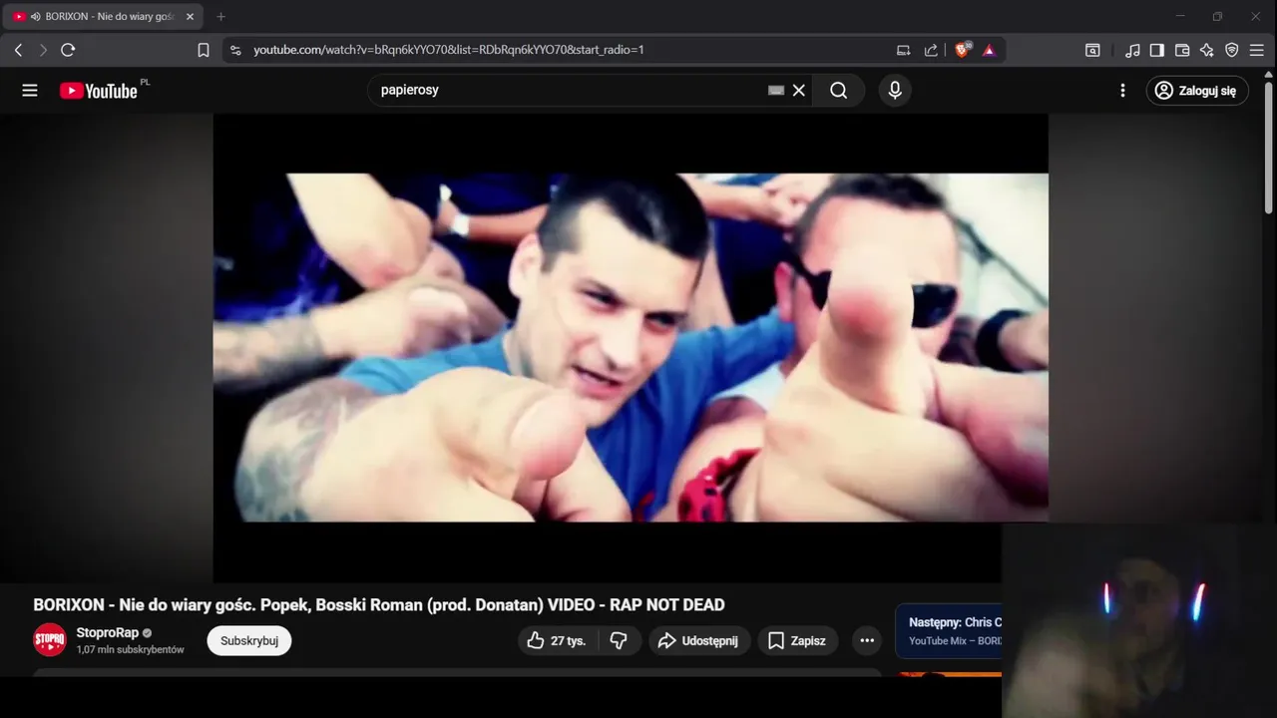
Task: Toggle the browser sidebar panel
Action: tap(1157, 50)
